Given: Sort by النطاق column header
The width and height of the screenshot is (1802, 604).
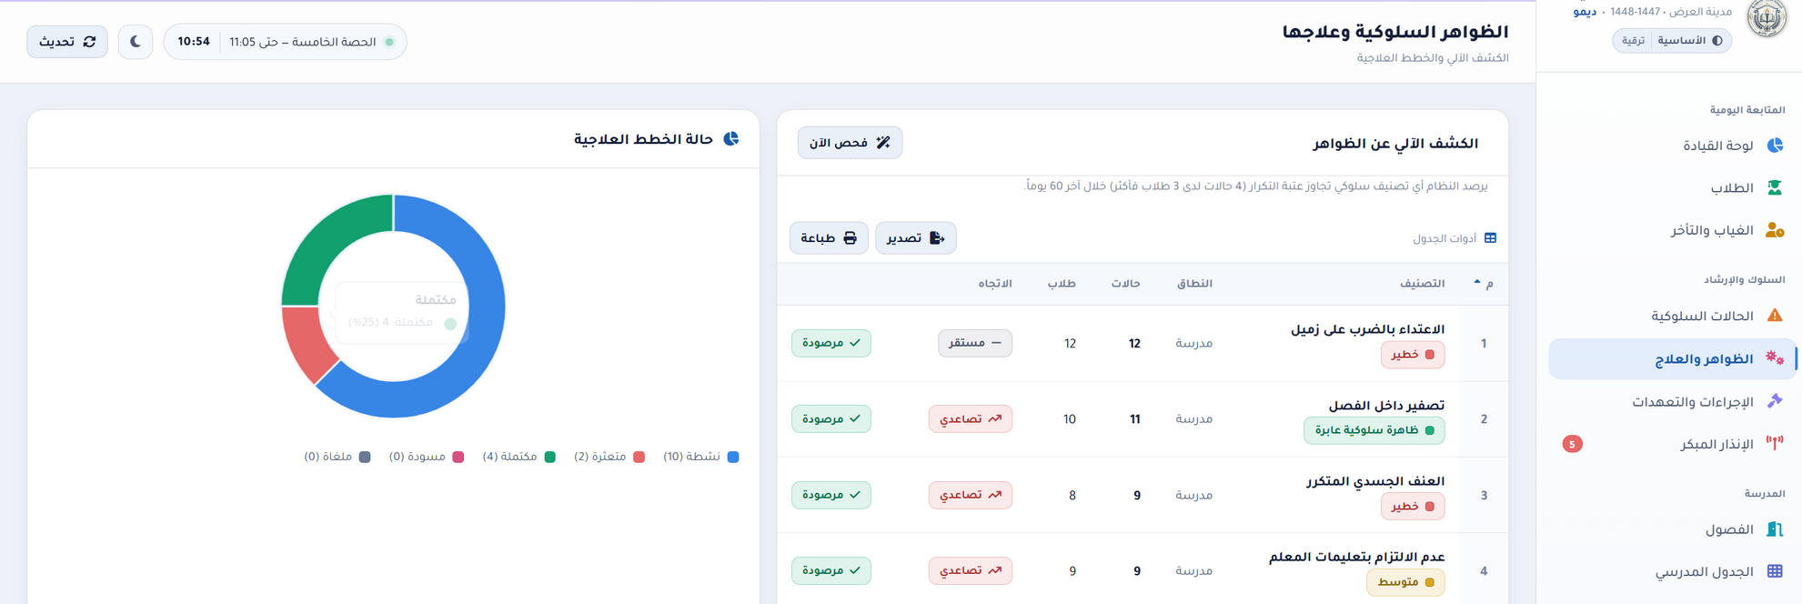Looking at the screenshot, I should (x=1194, y=284).
